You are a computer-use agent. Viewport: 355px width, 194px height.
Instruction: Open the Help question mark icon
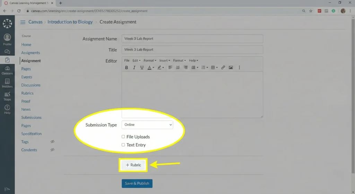tap(7, 108)
